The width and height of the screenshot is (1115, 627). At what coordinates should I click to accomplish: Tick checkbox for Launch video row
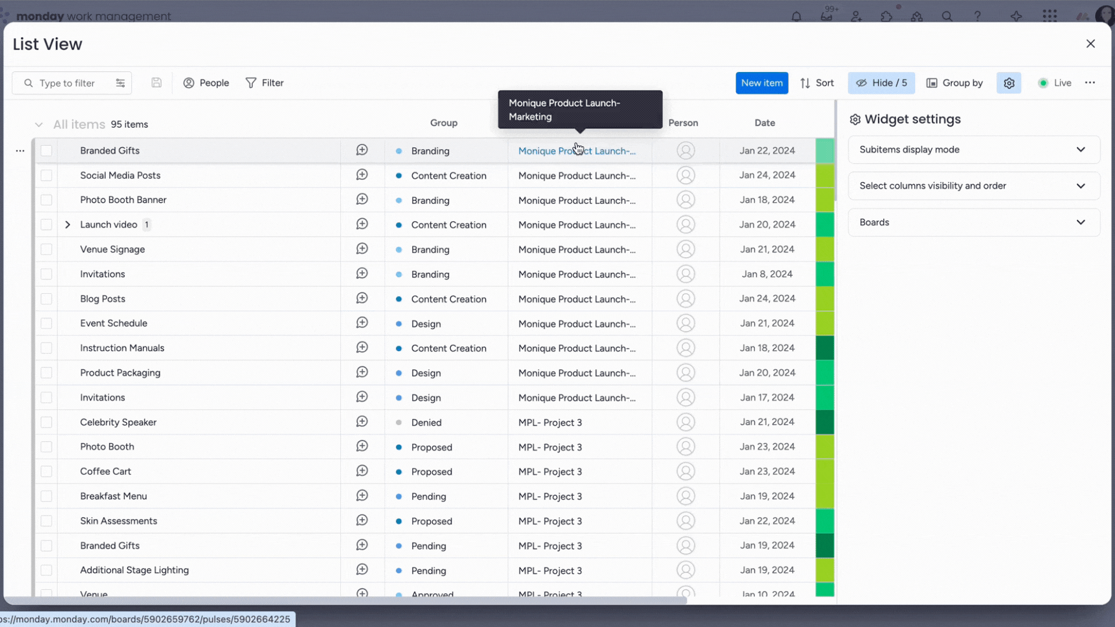(x=46, y=225)
